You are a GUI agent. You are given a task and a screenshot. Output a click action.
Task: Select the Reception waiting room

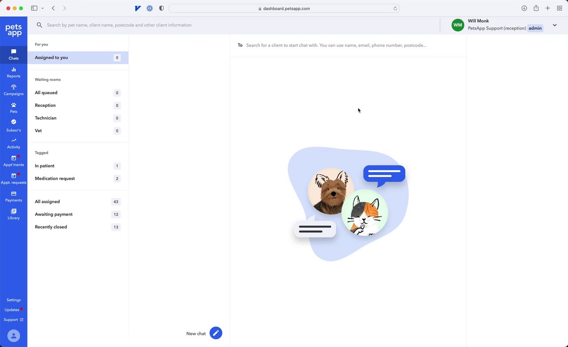(x=78, y=106)
